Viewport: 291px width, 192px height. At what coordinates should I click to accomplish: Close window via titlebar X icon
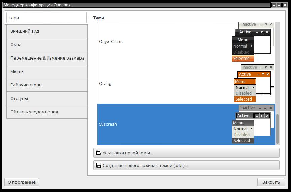284,5
